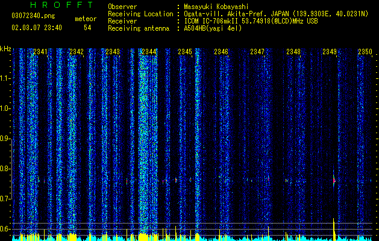This screenshot has width=379, height=241.
Task: Click the 2347 time marker
Action: click(257, 52)
